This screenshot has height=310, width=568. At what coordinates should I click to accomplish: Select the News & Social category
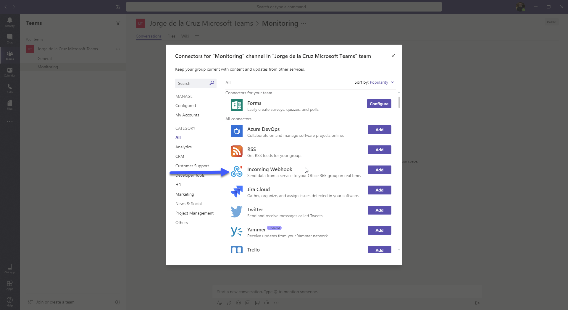coord(188,204)
